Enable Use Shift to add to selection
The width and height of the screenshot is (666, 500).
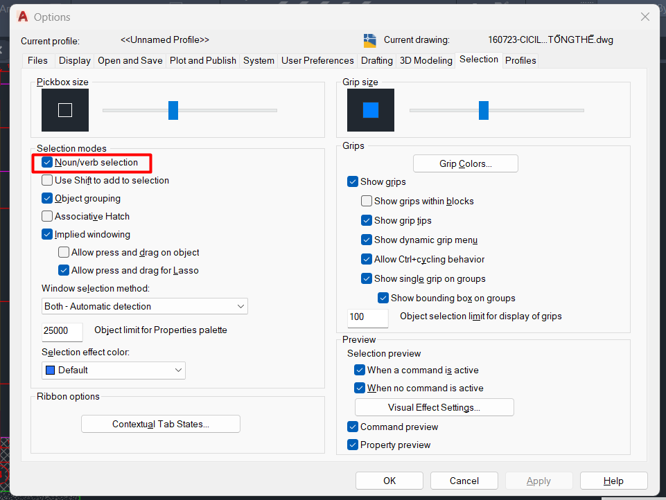(x=47, y=180)
